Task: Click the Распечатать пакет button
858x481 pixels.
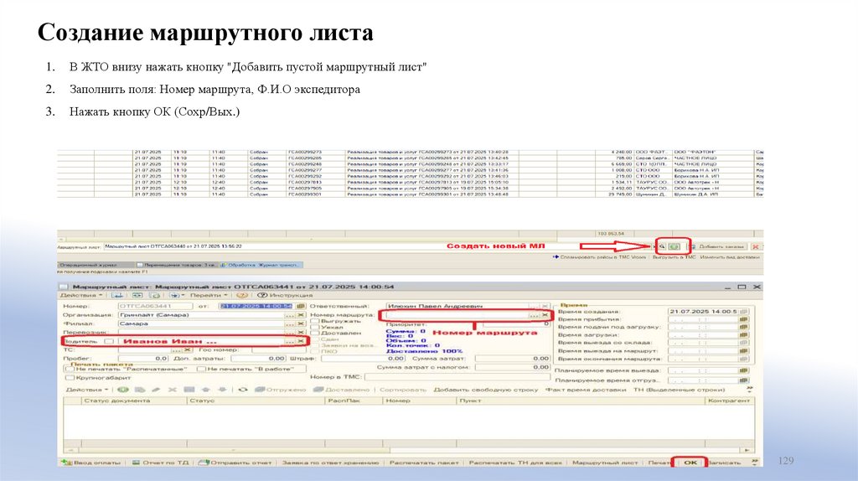Action: point(423,463)
